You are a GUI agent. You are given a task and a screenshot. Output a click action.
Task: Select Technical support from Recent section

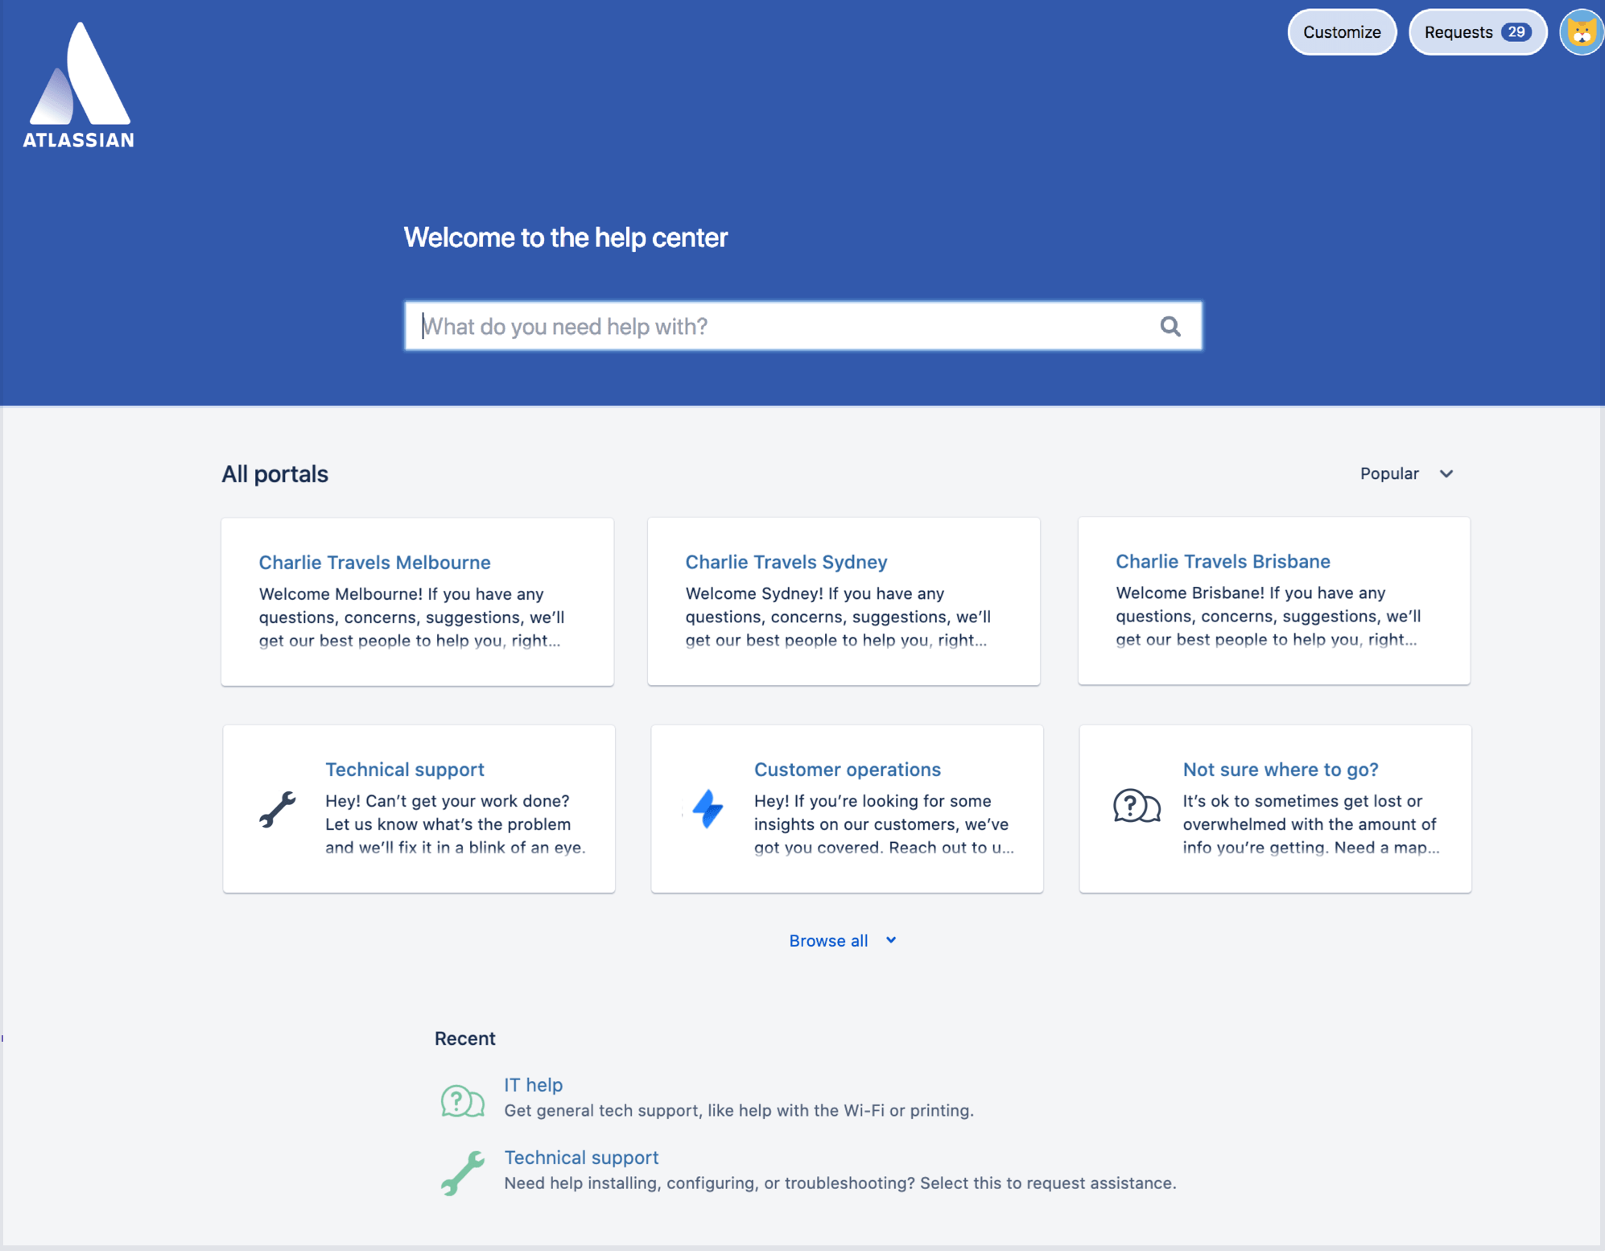click(x=580, y=1157)
